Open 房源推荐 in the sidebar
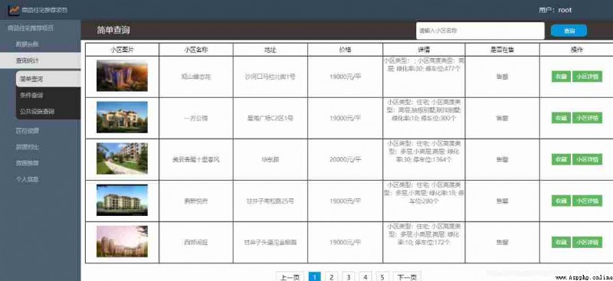The image size is (613, 281). (x=27, y=163)
